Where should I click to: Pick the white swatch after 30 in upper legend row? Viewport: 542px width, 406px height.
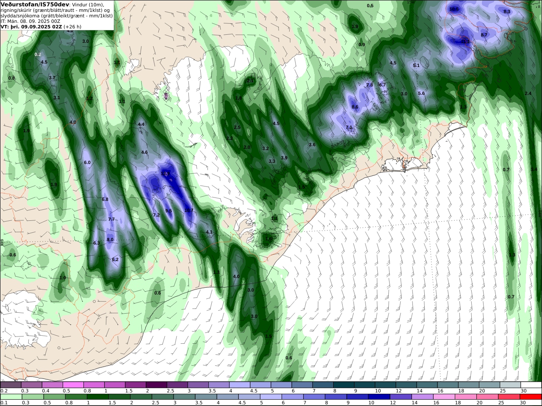pyautogui.click(x=532, y=385)
